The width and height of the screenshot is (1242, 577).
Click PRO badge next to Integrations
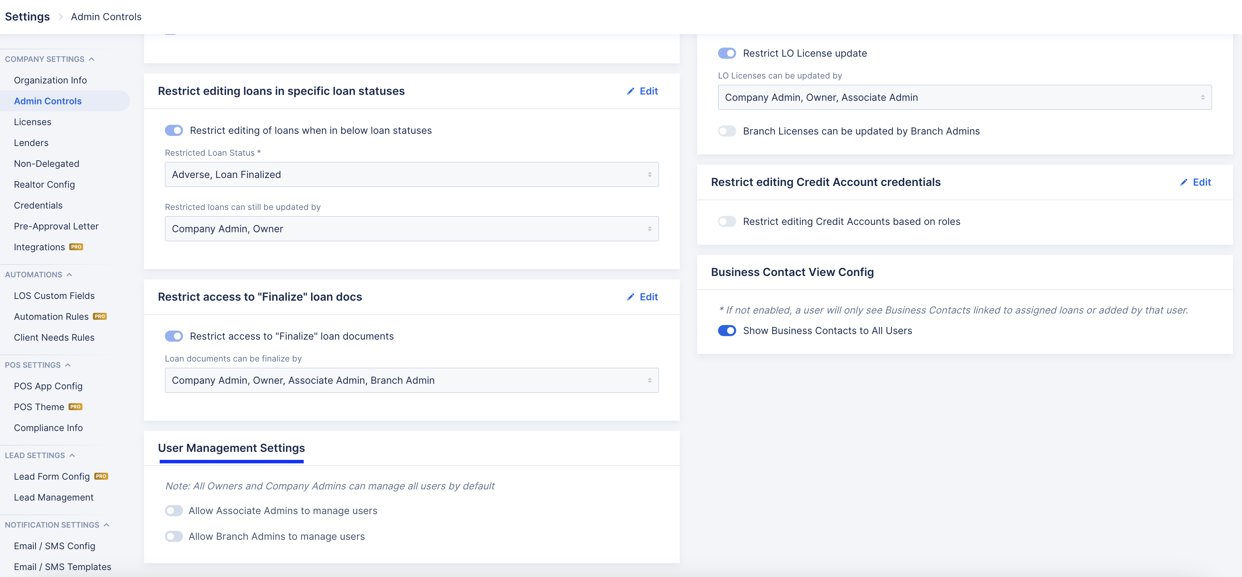tap(76, 246)
